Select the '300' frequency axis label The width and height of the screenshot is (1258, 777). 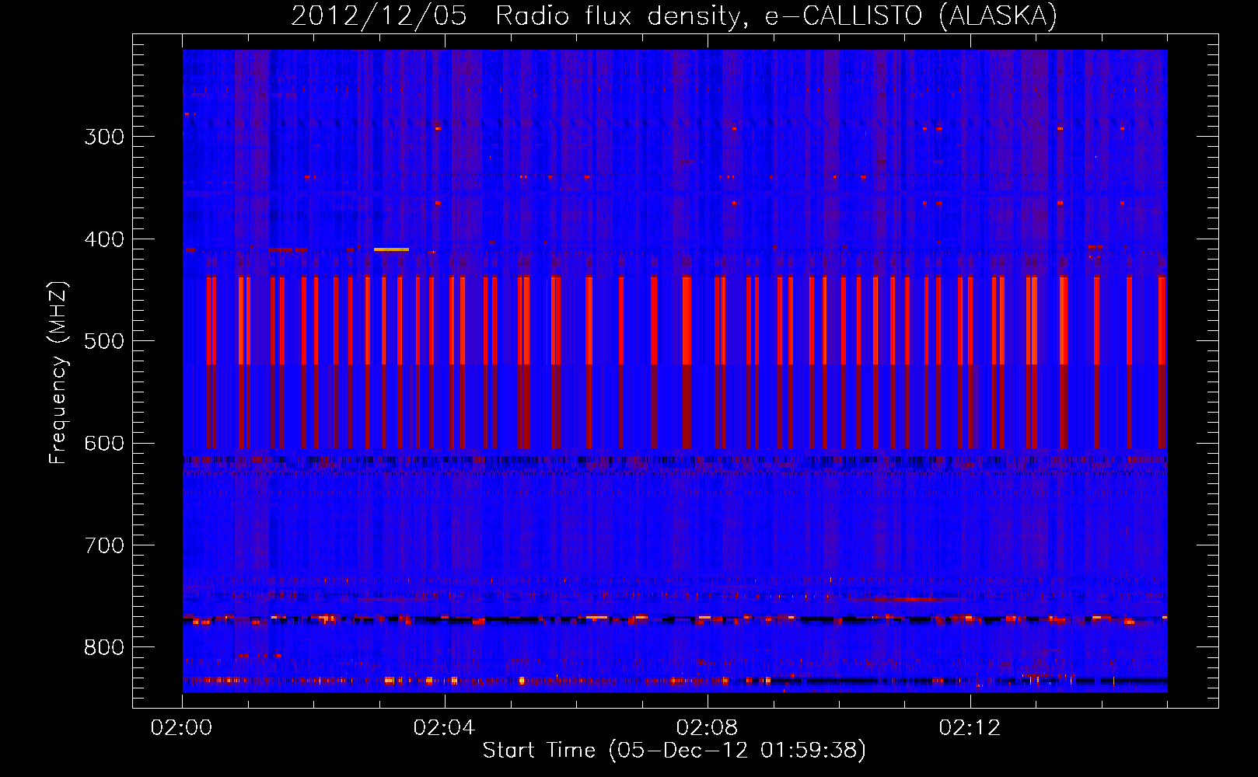pyautogui.click(x=104, y=137)
